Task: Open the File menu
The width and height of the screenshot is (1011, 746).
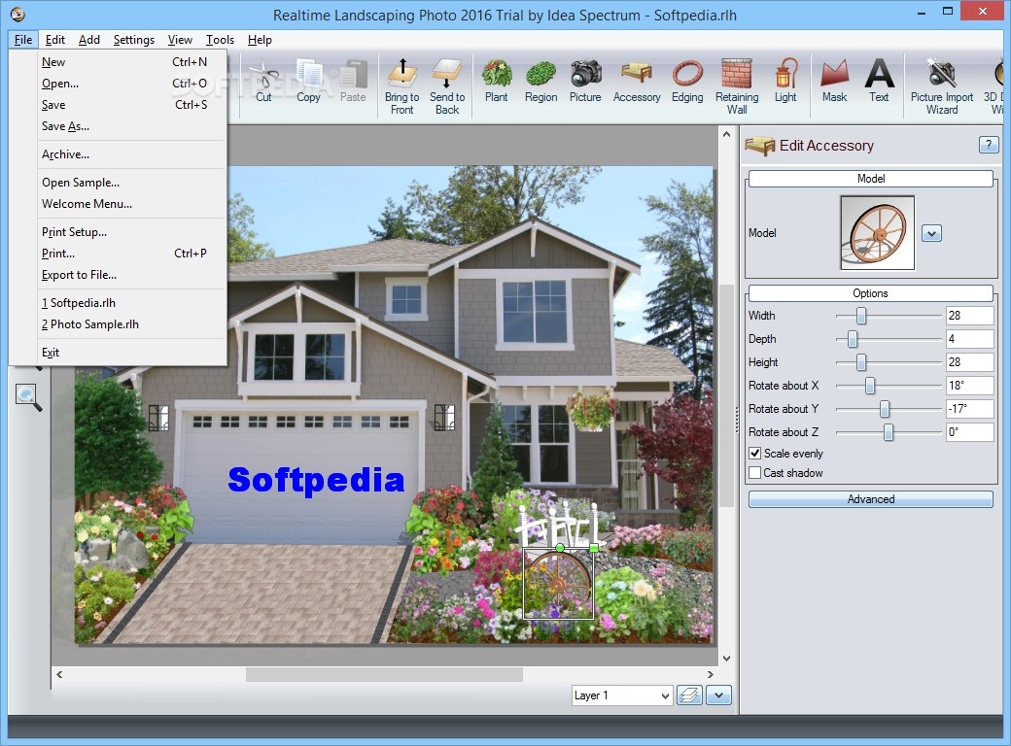Action: point(23,39)
